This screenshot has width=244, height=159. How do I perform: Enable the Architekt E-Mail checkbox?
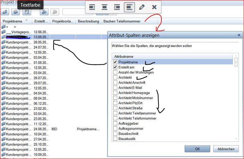[x=115, y=88]
